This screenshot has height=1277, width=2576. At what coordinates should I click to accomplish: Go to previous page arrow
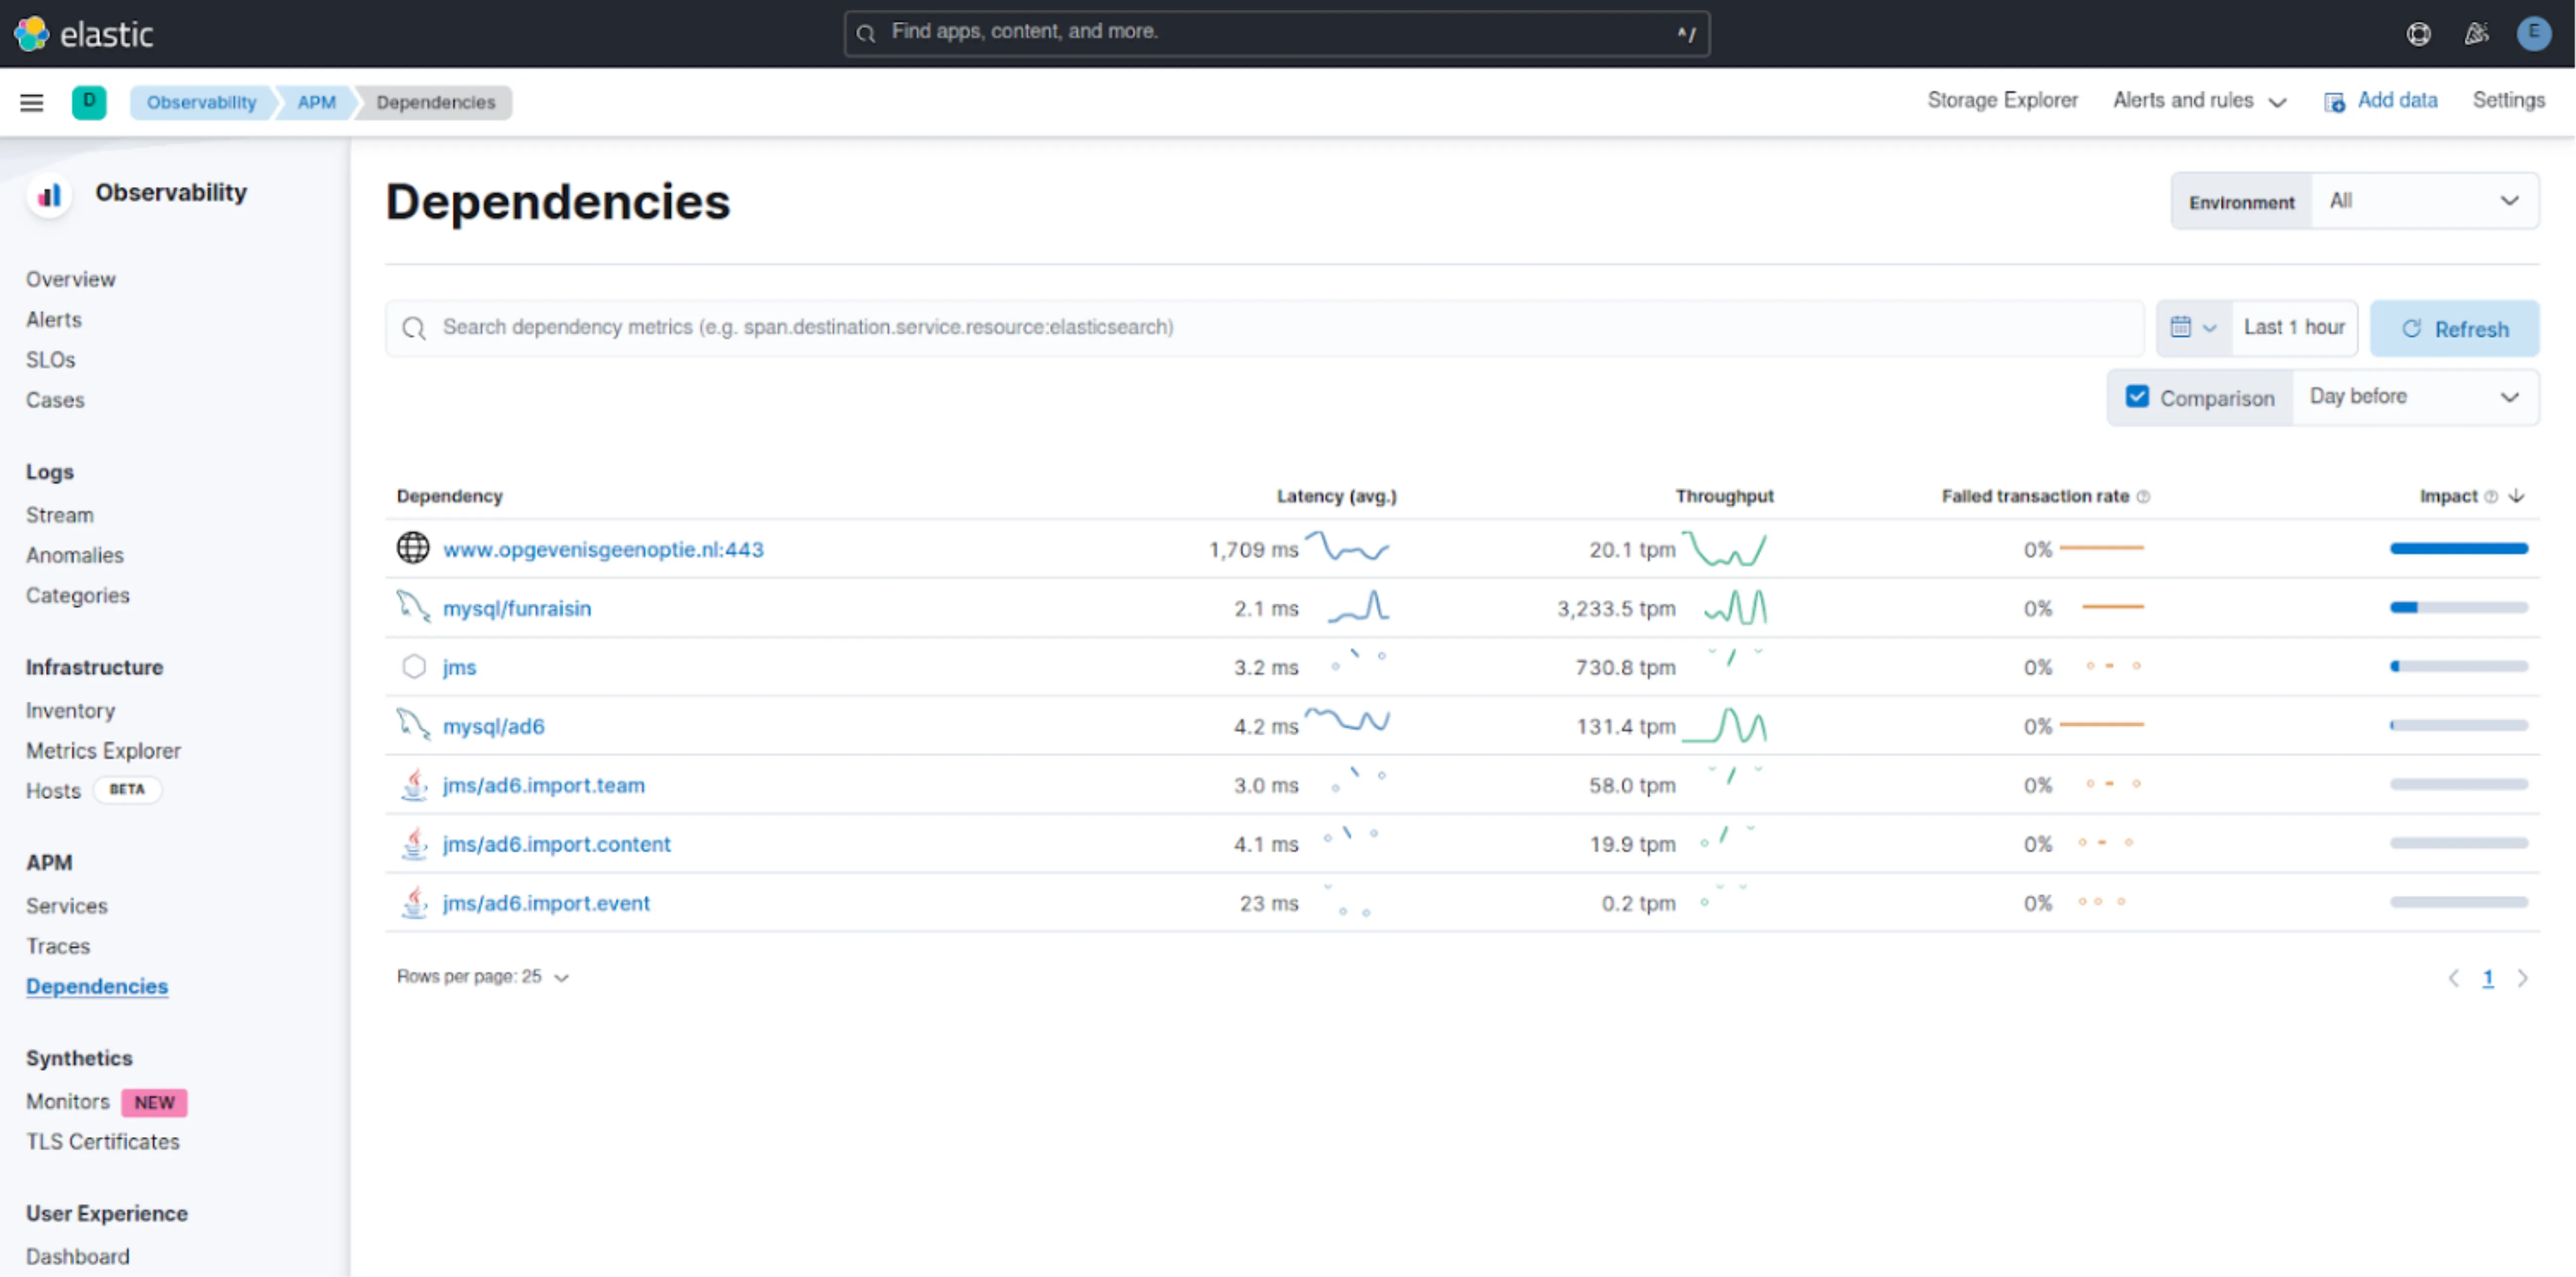point(2453,978)
